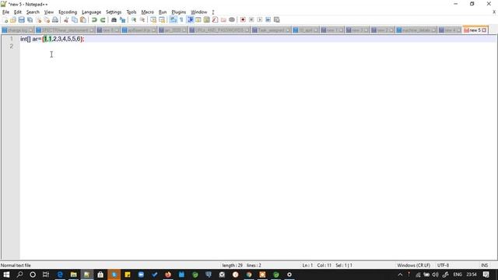Image resolution: width=498 pixels, height=280 pixels.
Task: Expand hidden system tray icons chevron
Action: [x=400, y=275]
